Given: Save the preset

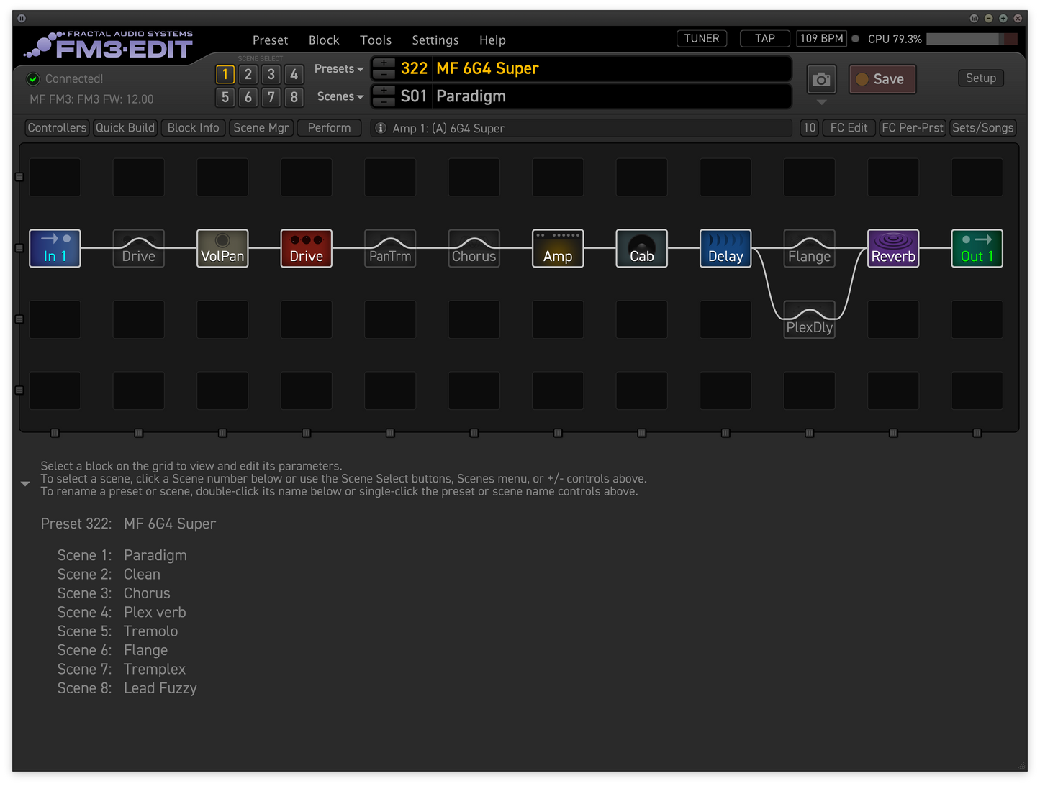Looking at the screenshot, I should pos(882,79).
